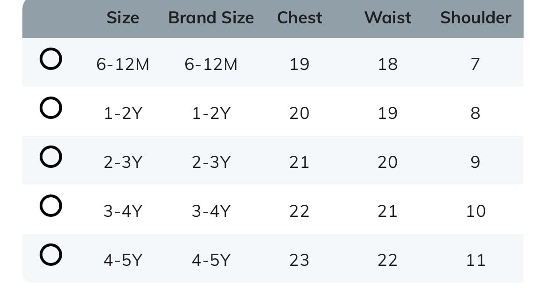The height and width of the screenshot is (298, 546).
Task: Click chest value 19
Action: point(300,64)
